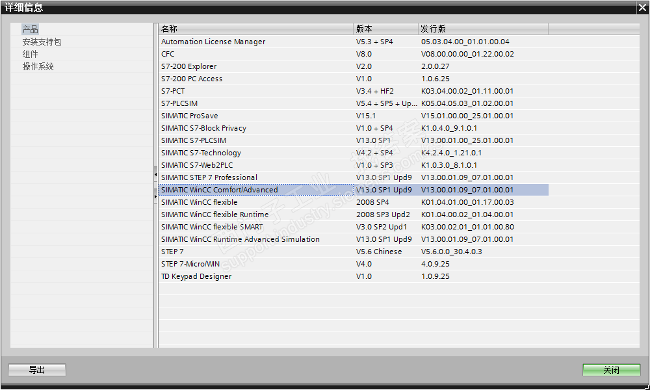Select the S7-PCT row
The height and width of the screenshot is (390, 650).
354,91
